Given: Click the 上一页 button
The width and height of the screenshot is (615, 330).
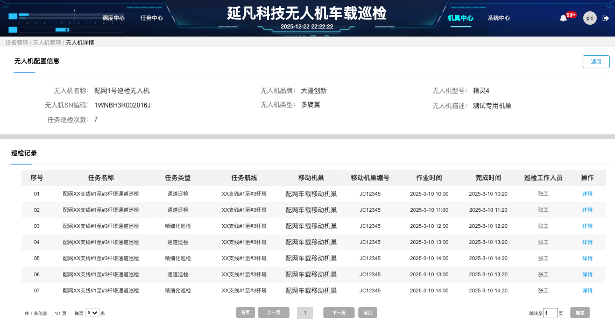Looking at the screenshot, I should click(273, 312).
